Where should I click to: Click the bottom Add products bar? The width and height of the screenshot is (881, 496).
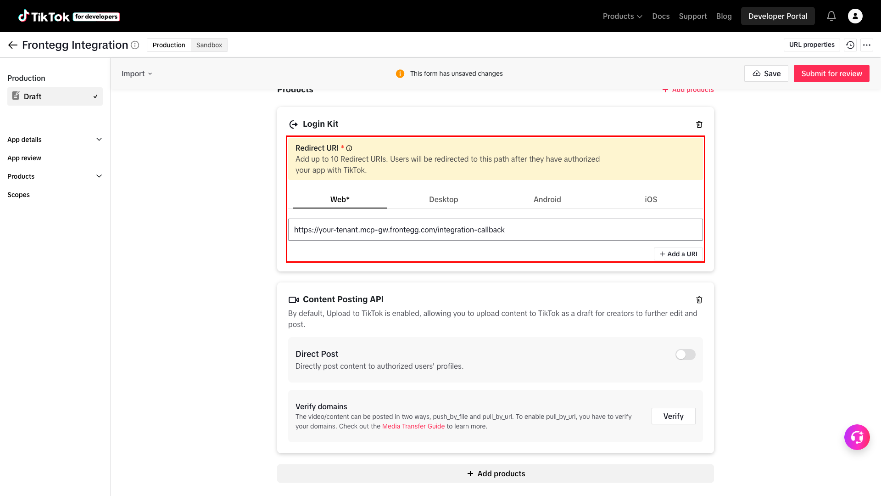tap(496, 473)
